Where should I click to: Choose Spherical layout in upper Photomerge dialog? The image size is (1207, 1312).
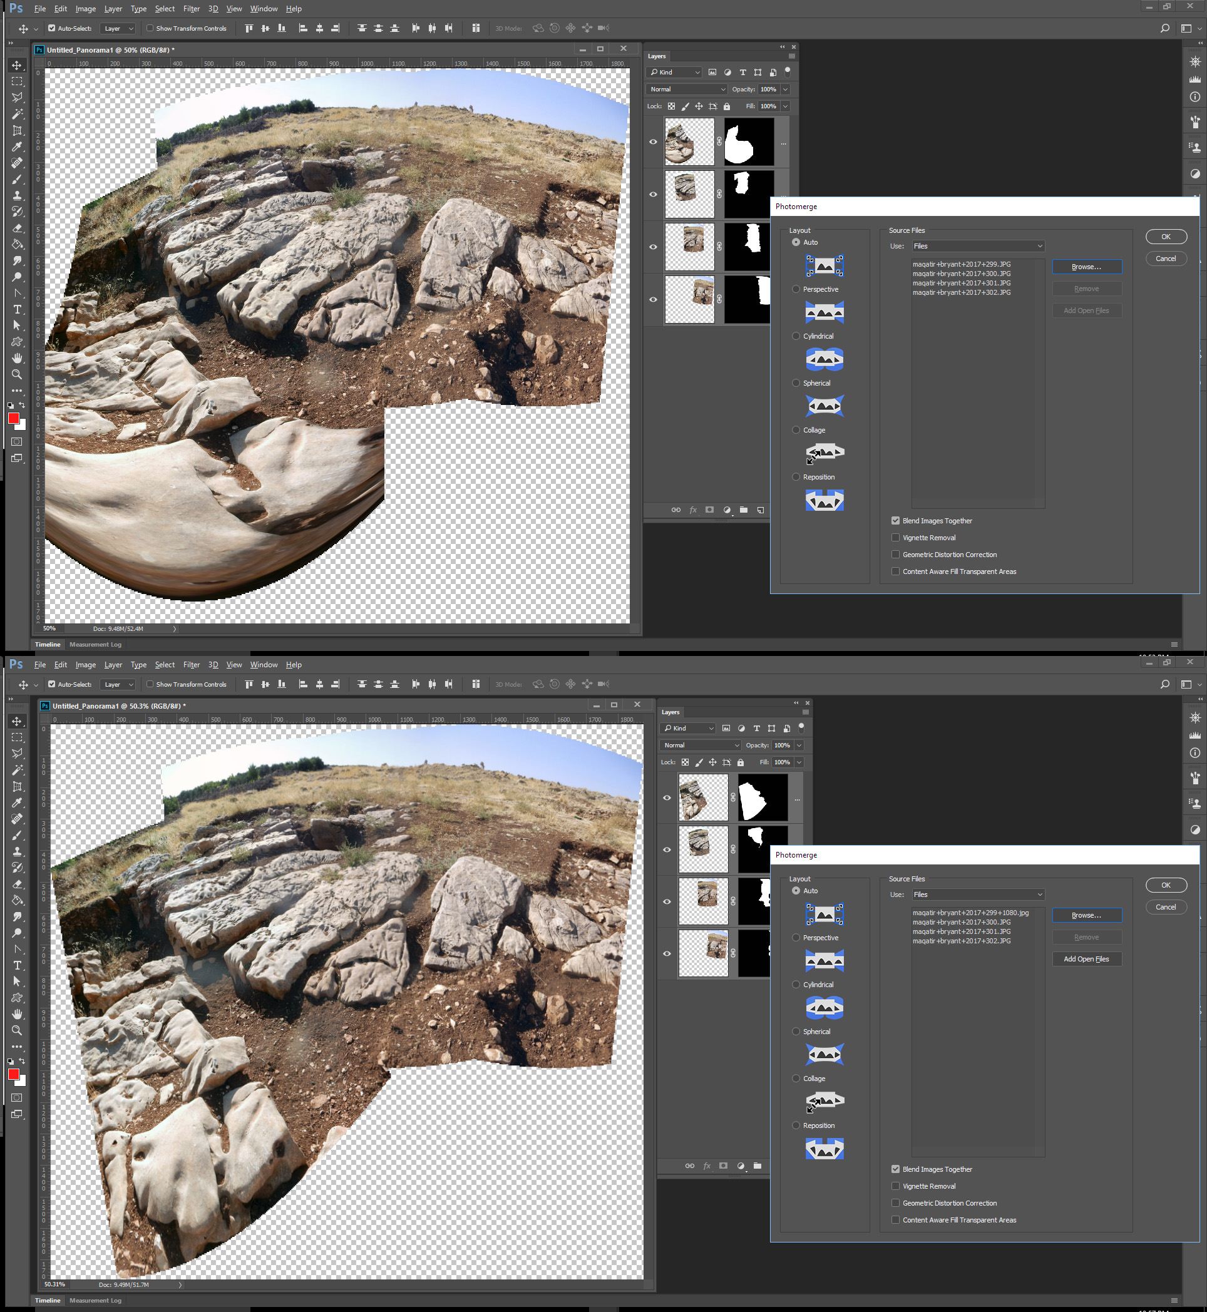coord(796,383)
